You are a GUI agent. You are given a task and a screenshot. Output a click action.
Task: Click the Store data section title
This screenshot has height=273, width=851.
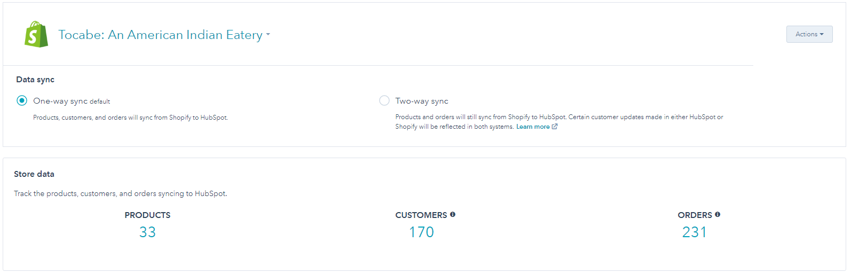click(34, 174)
